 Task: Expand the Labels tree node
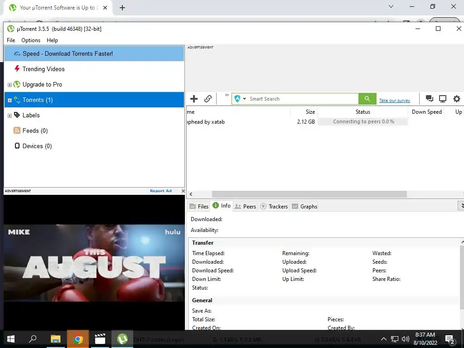pyautogui.click(x=10, y=116)
